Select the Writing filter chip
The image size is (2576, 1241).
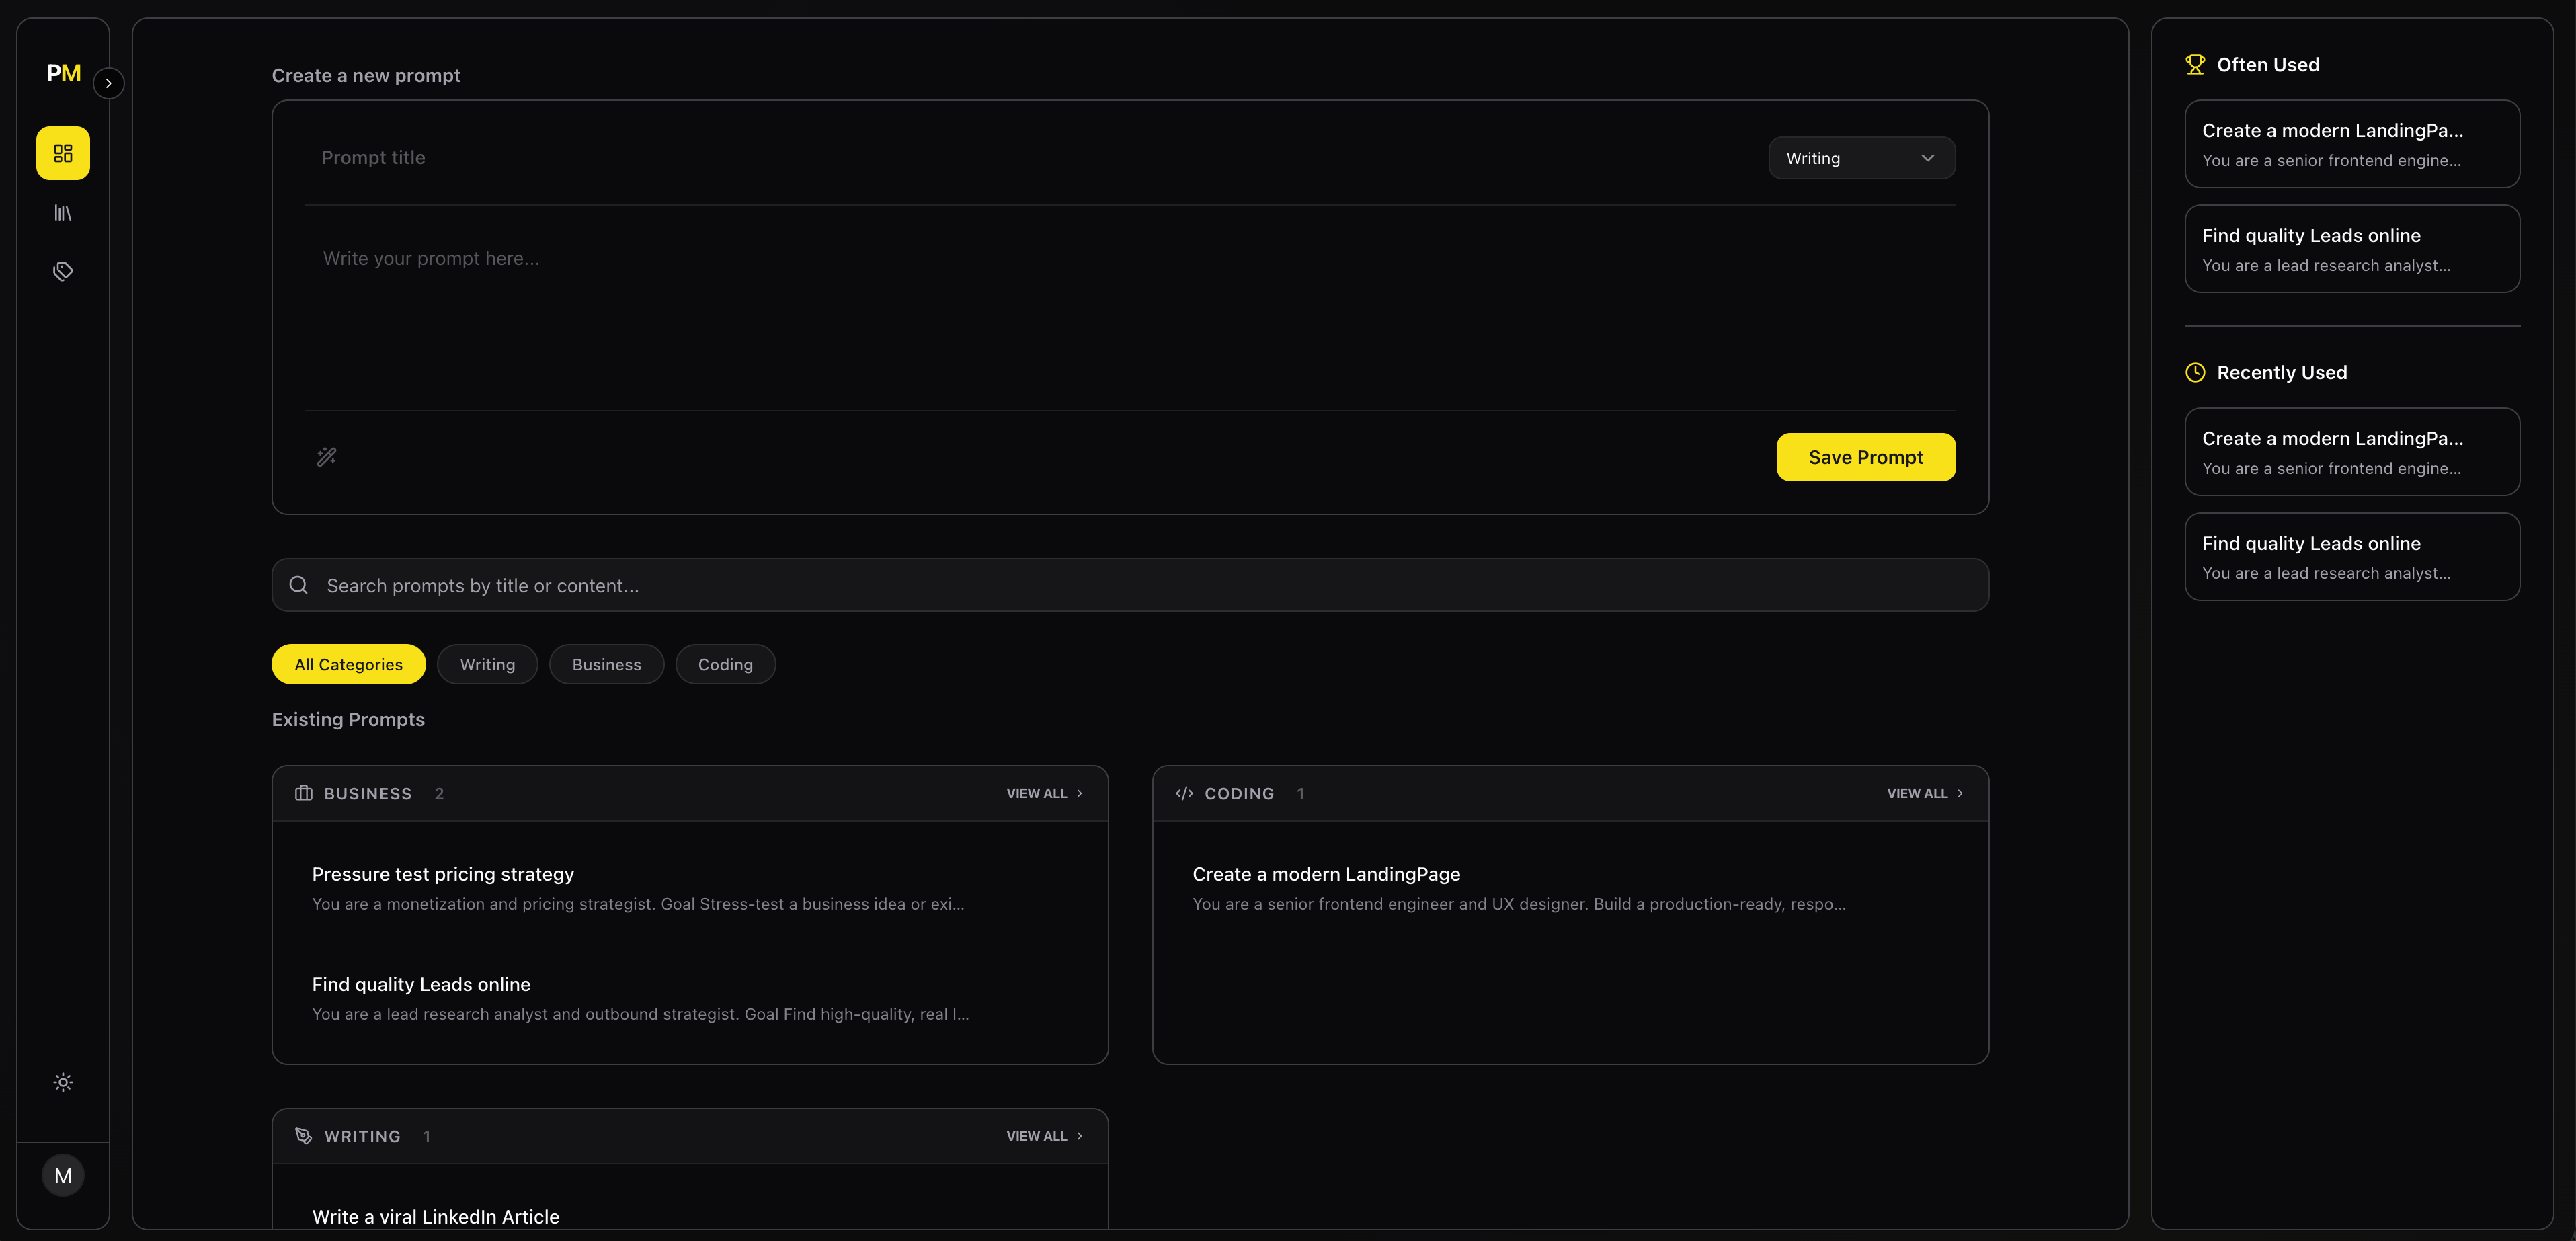coord(487,664)
